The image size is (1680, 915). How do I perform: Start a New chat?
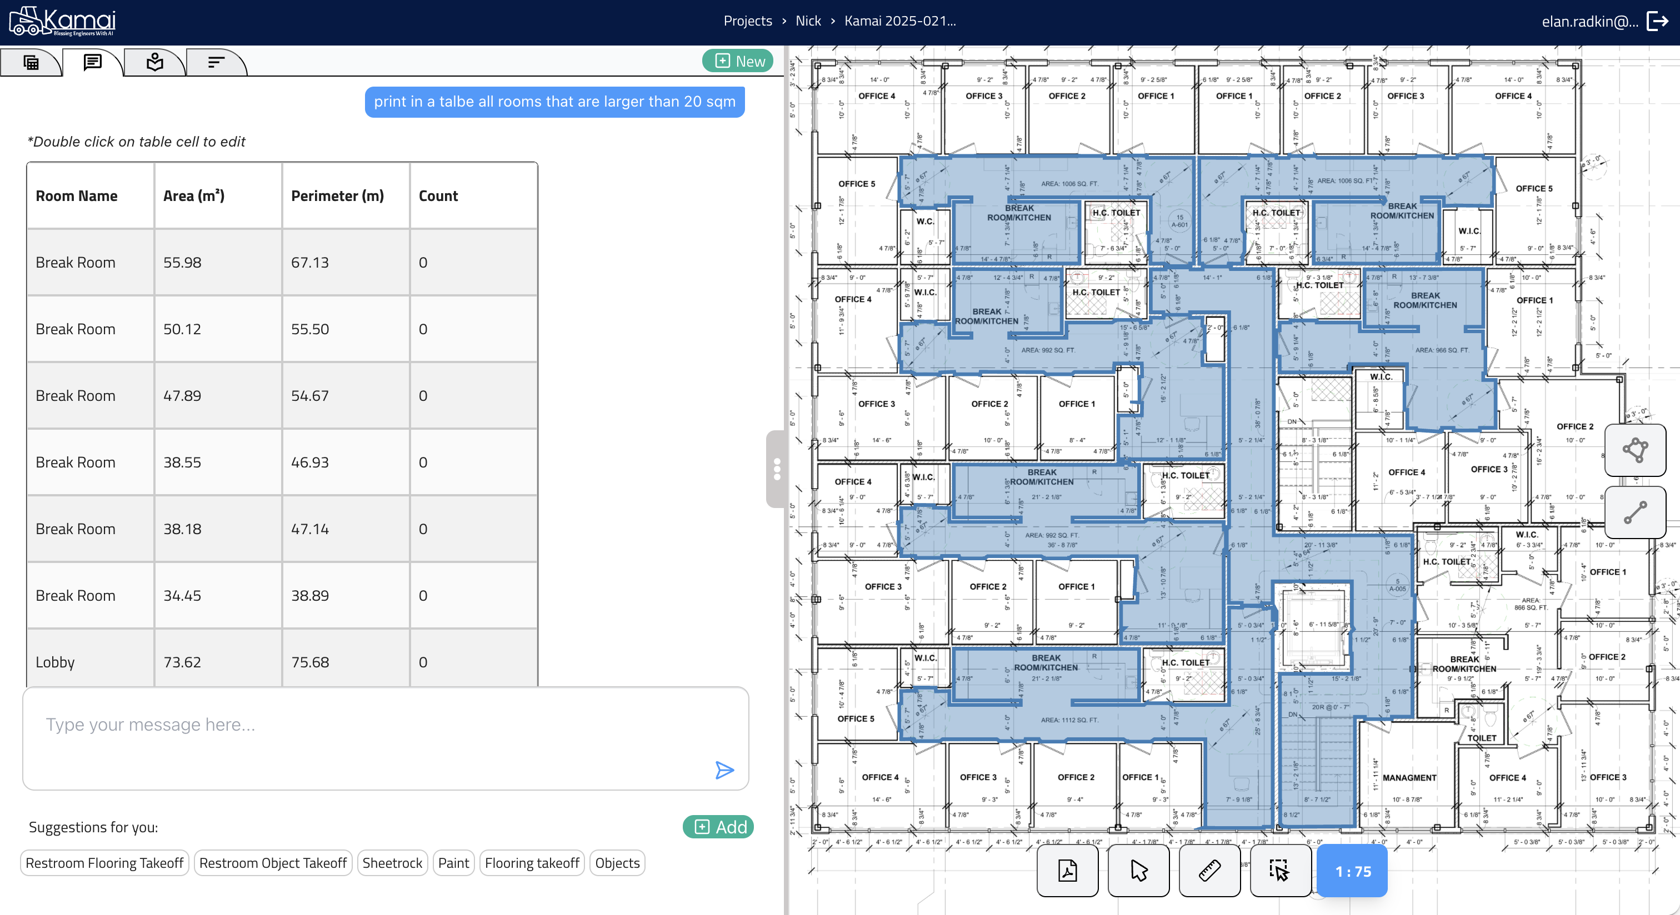(x=739, y=61)
